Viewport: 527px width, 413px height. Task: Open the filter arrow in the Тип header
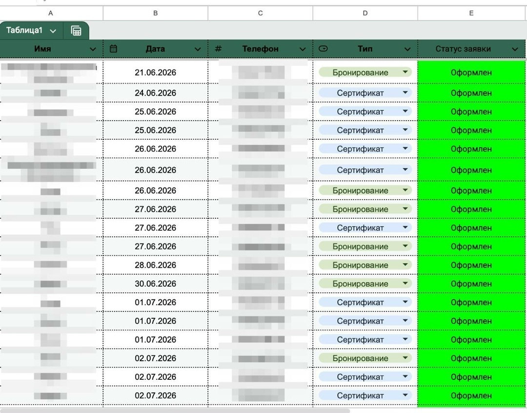(x=407, y=49)
